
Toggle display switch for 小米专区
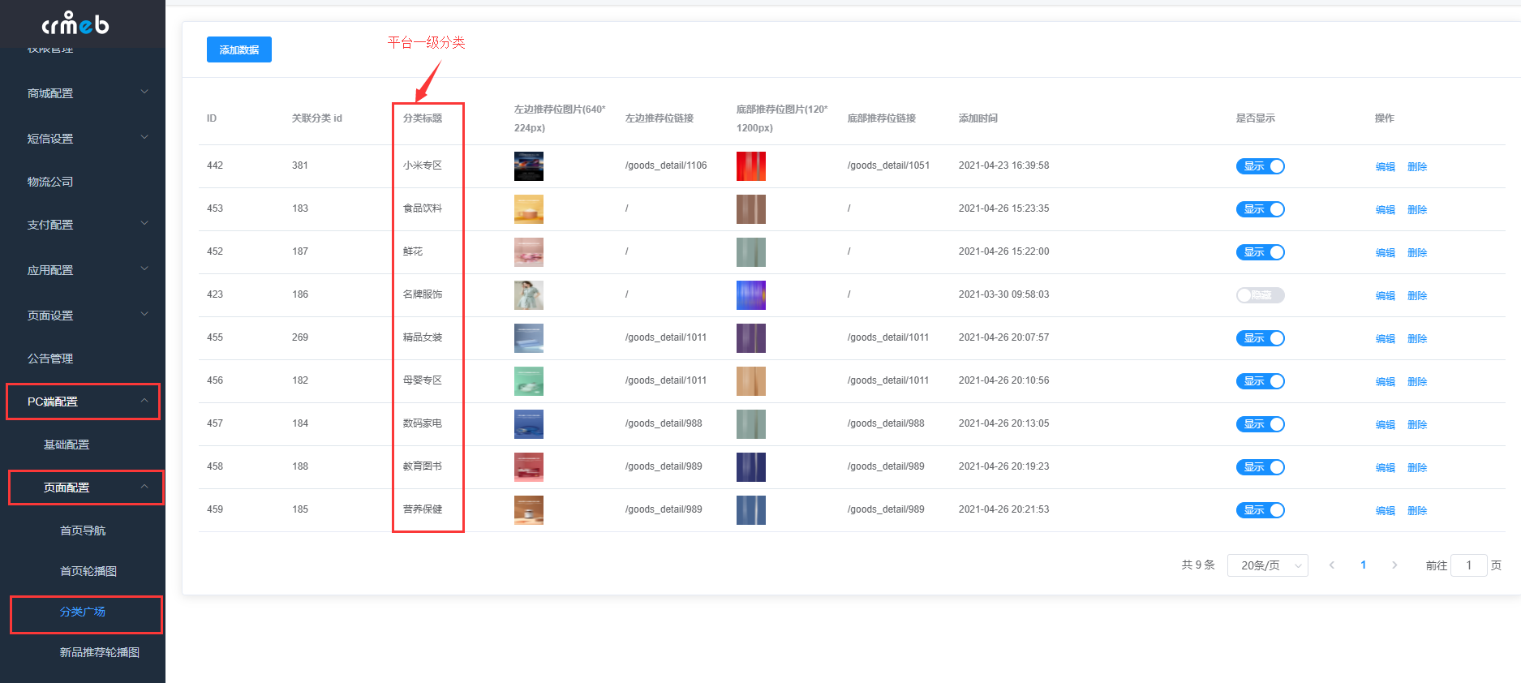(1260, 166)
